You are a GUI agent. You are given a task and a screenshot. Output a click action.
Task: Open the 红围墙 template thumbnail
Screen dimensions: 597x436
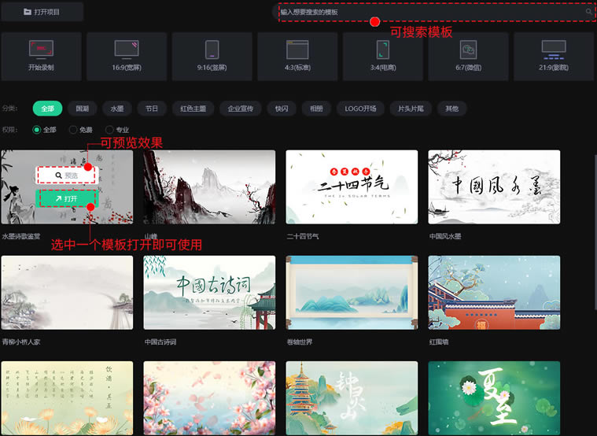[x=494, y=292]
